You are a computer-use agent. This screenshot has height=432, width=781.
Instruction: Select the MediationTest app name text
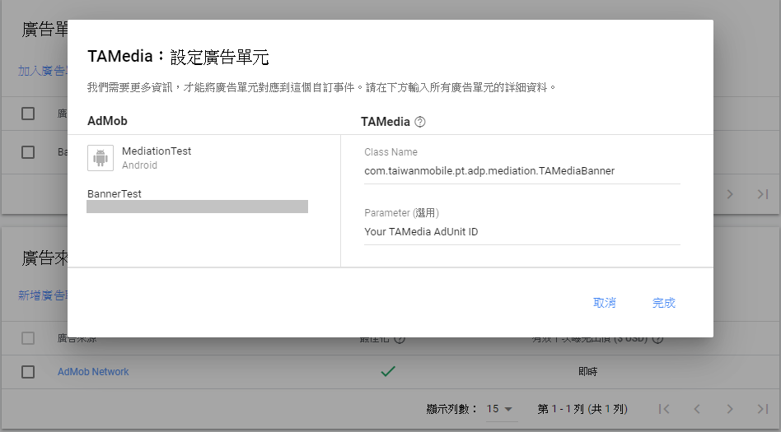click(x=157, y=151)
